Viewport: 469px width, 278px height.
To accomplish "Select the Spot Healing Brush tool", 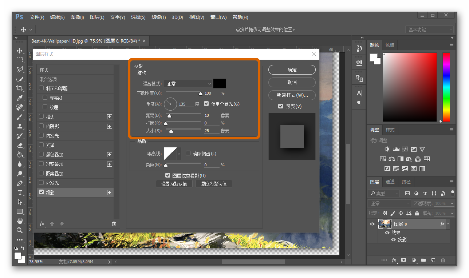I will pos(20,107).
